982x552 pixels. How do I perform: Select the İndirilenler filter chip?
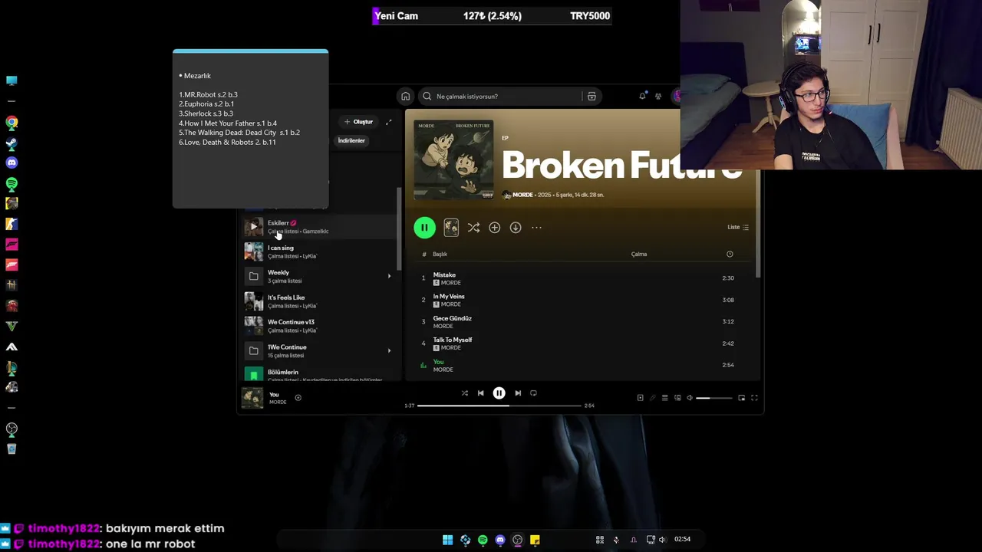351,140
